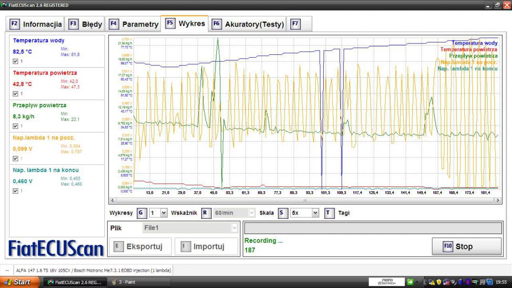The image size is (512, 288).
Task: Click the chart scrollbar right arrow
Action: pyautogui.click(x=498, y=200)
